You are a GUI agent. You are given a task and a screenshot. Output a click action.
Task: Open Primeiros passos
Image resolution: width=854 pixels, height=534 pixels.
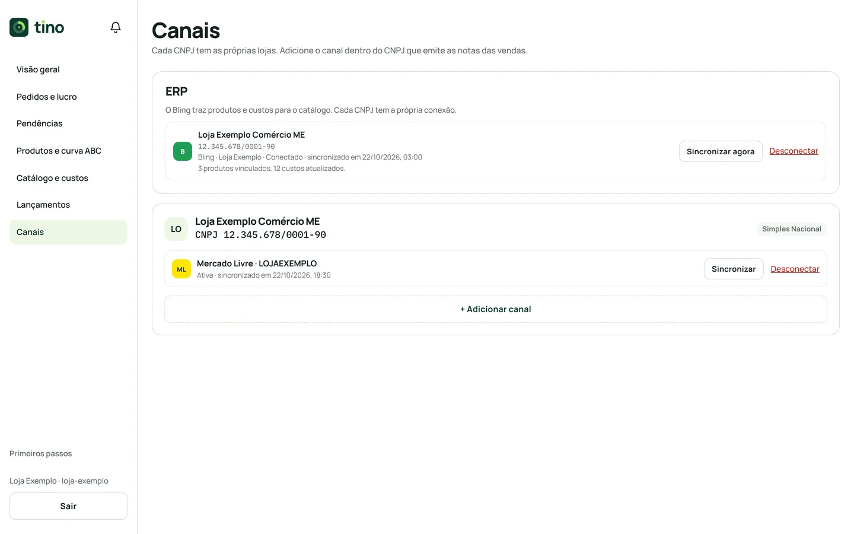point(41,453)
